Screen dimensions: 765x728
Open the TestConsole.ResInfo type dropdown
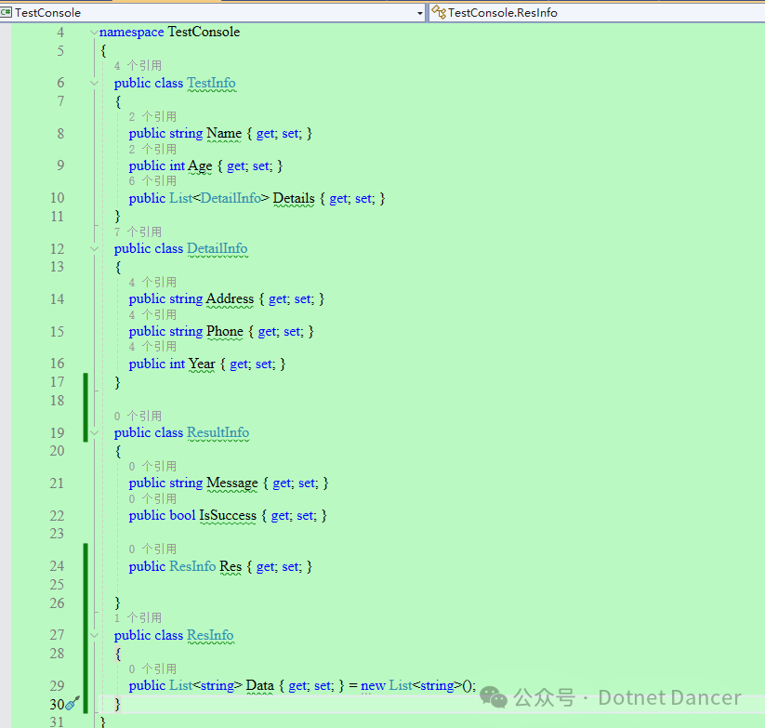click(595, 13)
